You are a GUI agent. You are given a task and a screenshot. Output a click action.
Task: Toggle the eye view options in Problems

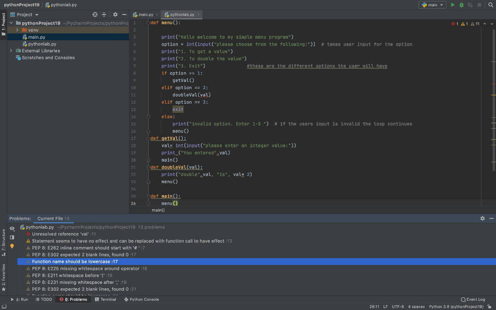pos(13,228)
